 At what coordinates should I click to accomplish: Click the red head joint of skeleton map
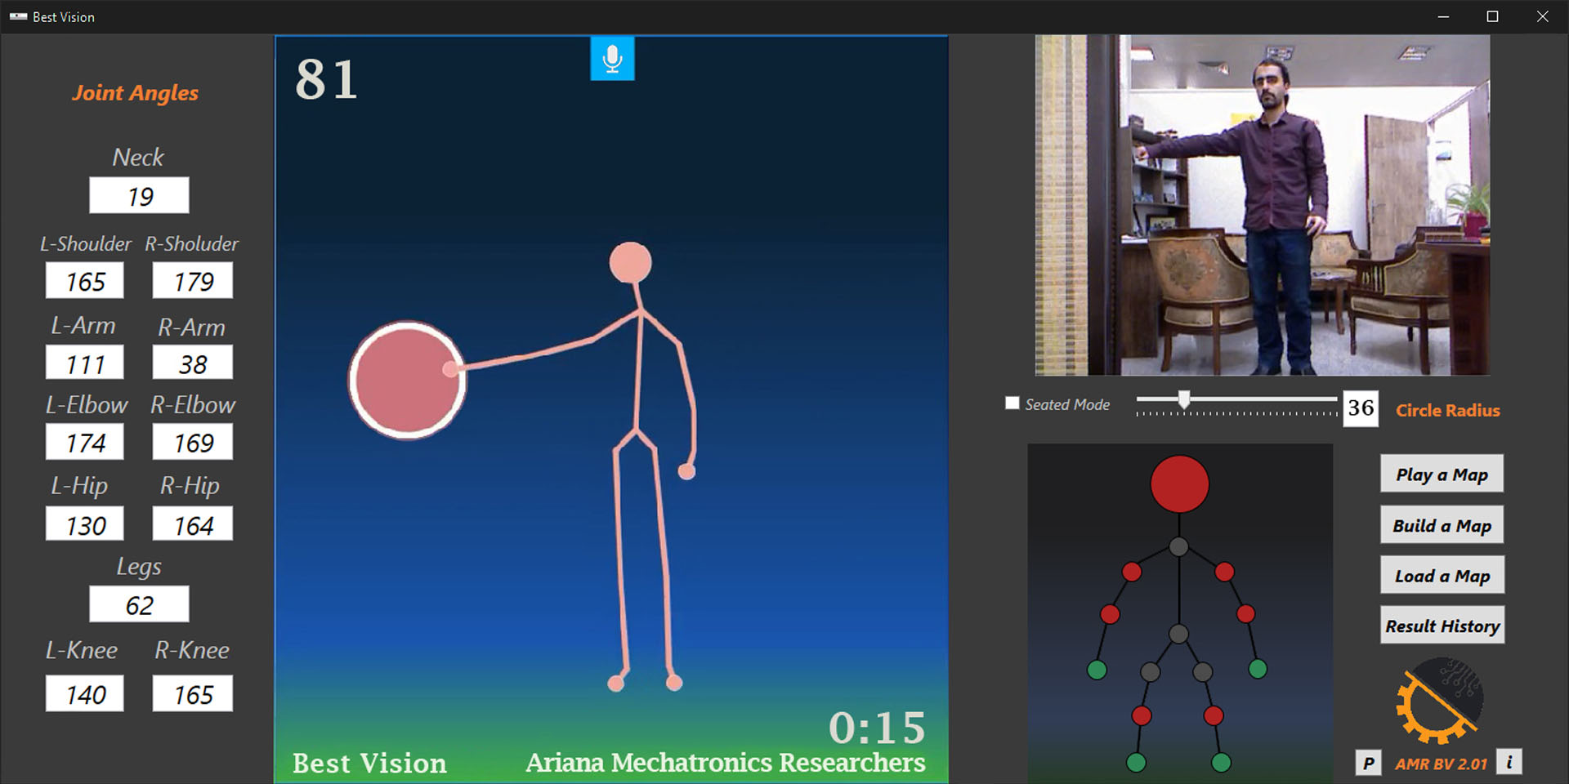pos(1179,484)
